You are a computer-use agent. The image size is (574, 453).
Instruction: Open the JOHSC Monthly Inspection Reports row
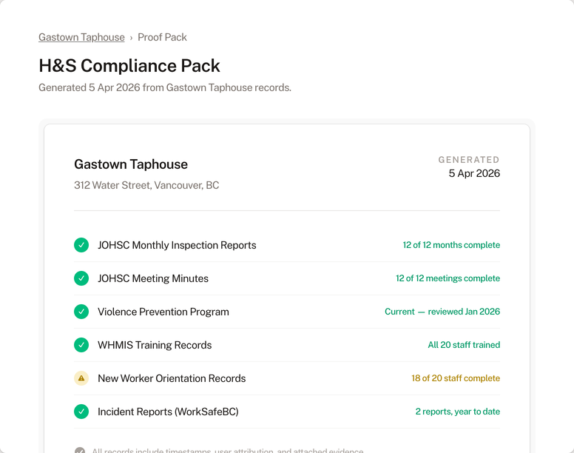177,245
